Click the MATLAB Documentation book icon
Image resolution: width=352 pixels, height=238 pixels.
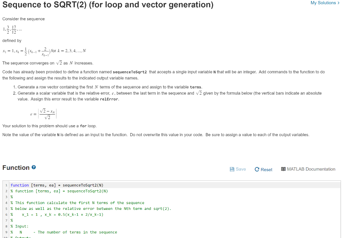pyautogui.click(x=284, y=169)
